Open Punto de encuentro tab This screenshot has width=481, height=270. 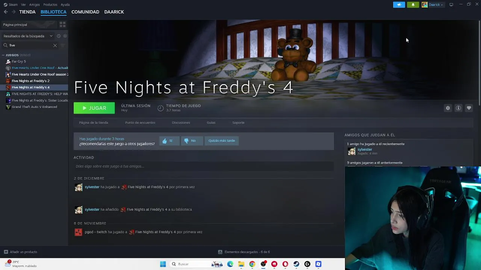click(x=140, y=123)
